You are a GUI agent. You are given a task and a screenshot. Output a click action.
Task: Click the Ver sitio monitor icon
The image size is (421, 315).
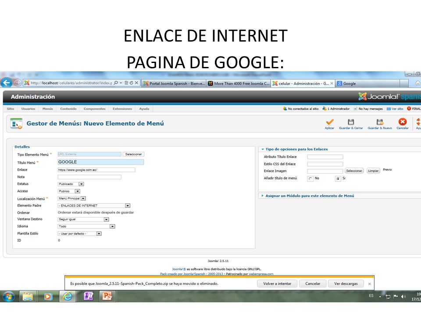click(x=389, y=109)
